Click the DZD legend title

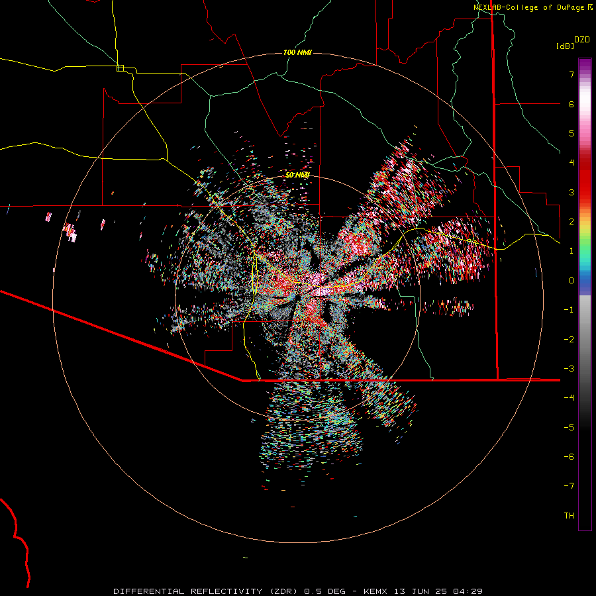pos(582,40)
